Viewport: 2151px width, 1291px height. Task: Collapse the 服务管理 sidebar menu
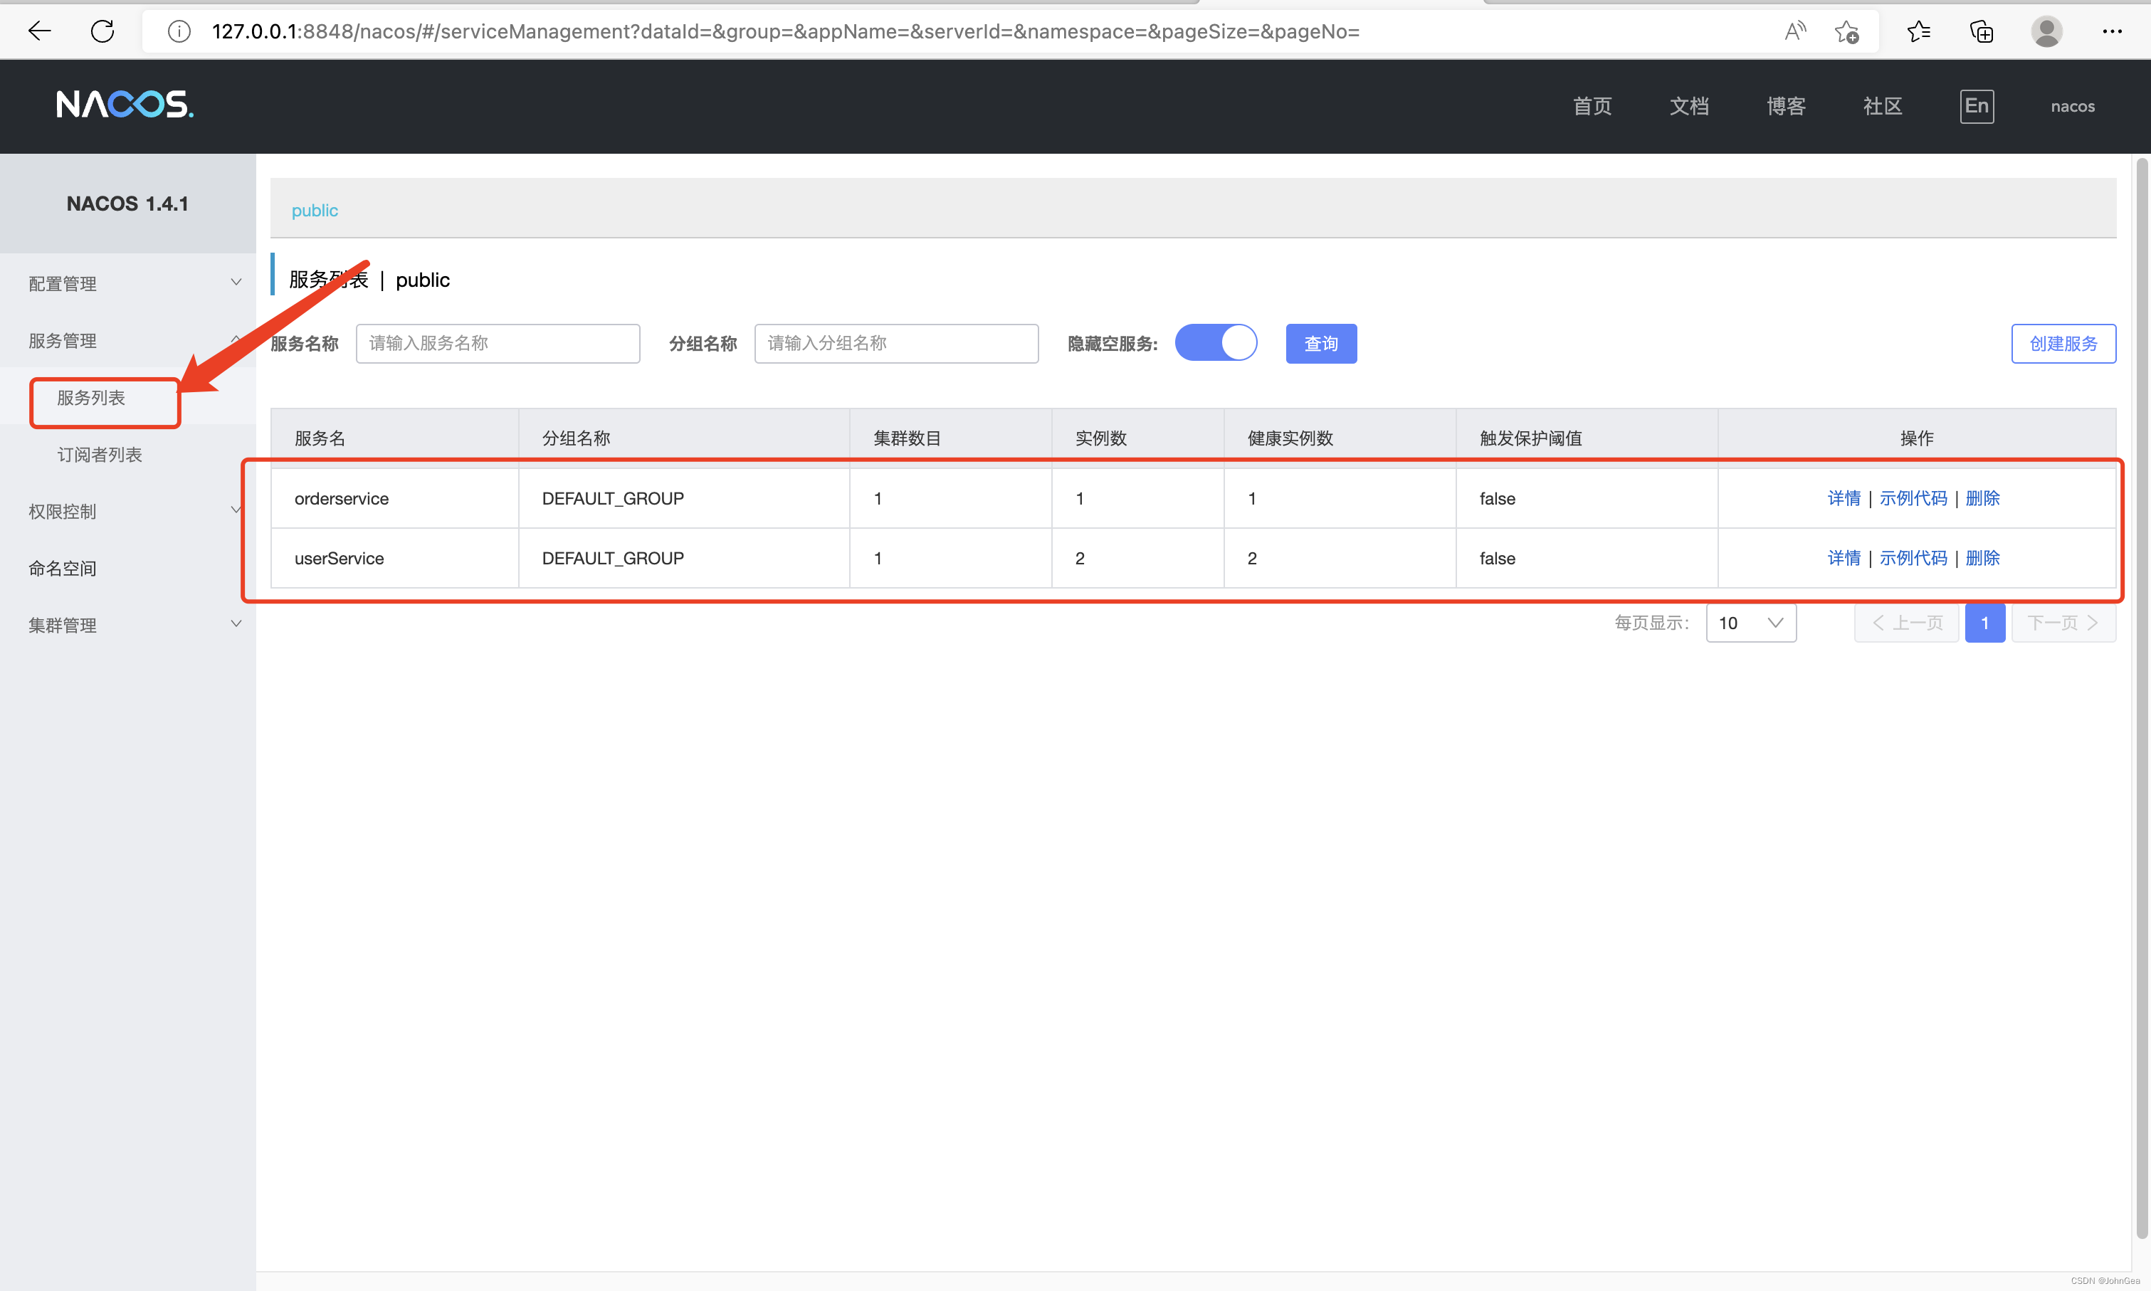(128, 340)
